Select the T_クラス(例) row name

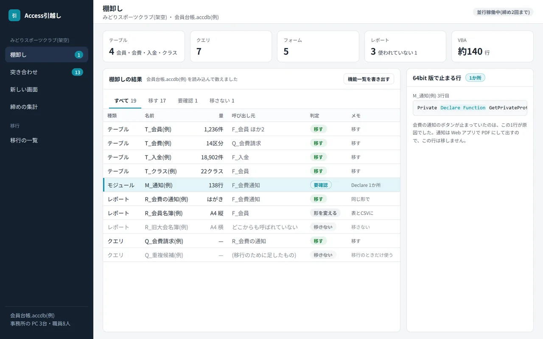click(x=161, y=171)
